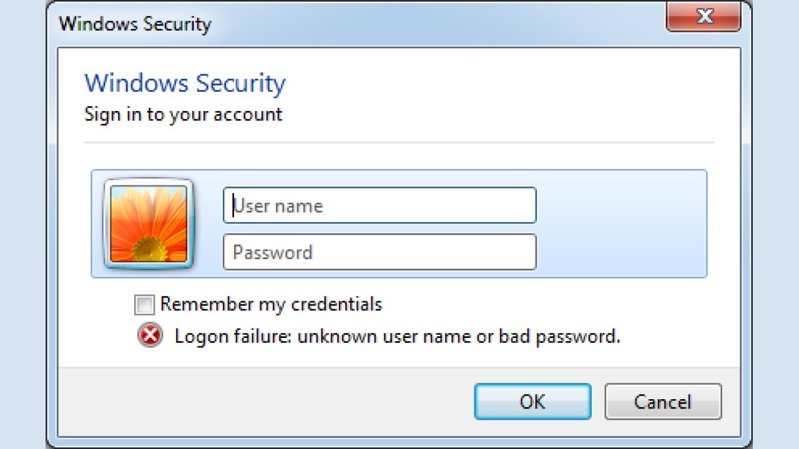Click the blue "Windows Security" heading
This screenshot has height=449, width=799.
[185, 83]
